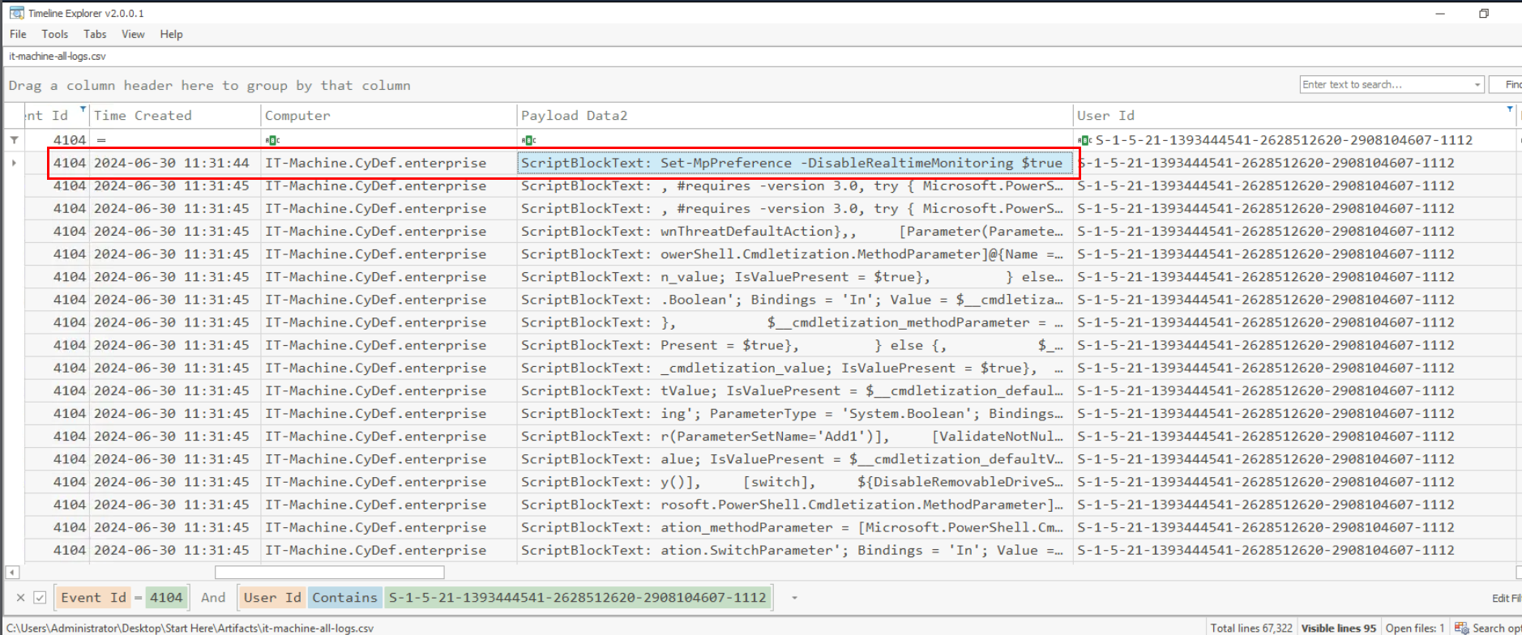This screenshot has width=1522, height=635.
Task: Click the Search options icon in status bar
Action: (x=1461, y=628)
